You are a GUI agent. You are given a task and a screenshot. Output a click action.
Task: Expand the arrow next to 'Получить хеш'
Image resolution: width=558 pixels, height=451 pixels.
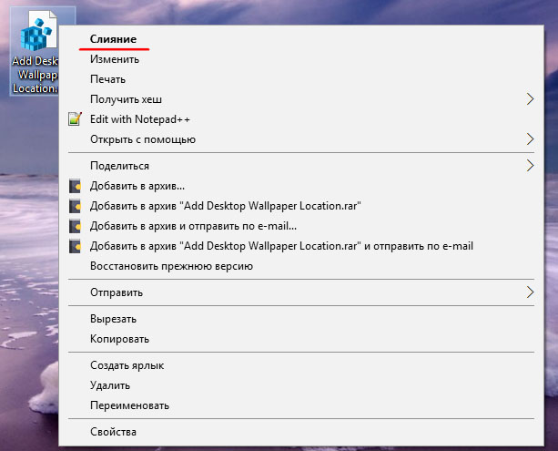coord(531,99)
